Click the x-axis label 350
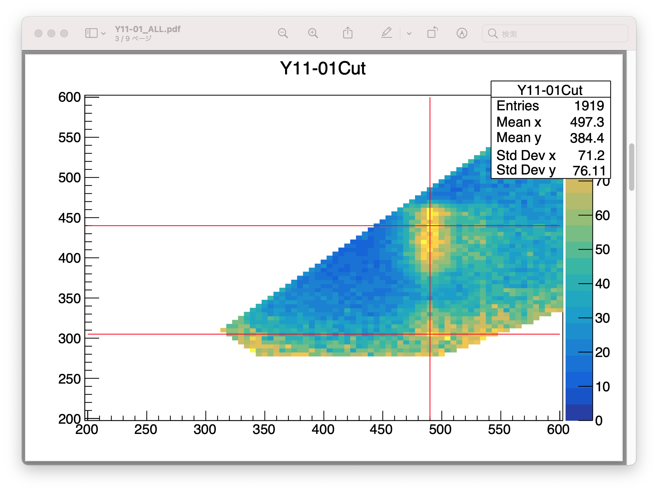Image resolution: width=658 pixels, height=492 pixels. [x=264, y=429]
